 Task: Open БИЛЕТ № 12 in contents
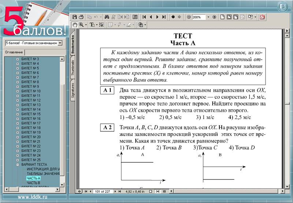31,100
